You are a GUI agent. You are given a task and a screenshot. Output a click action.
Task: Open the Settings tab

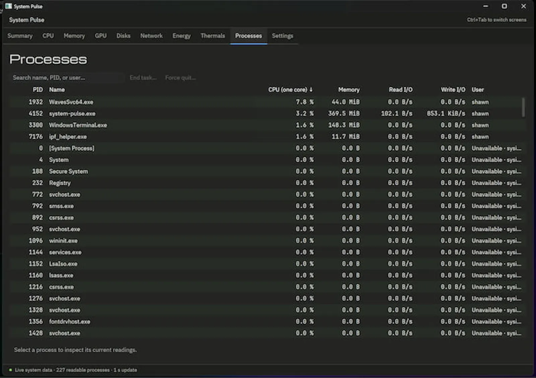pyautogui.click(x=282, y=36)
